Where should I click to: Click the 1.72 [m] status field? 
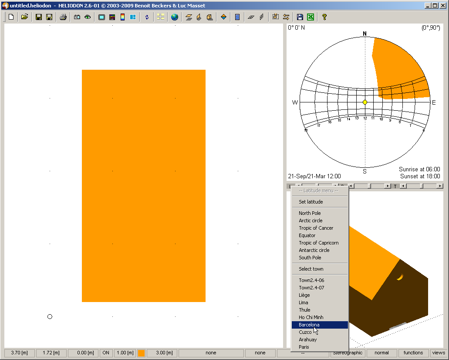pyautogui.click(x=51, y=353)
